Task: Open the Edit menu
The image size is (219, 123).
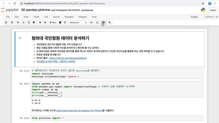Action: point(17,17)
